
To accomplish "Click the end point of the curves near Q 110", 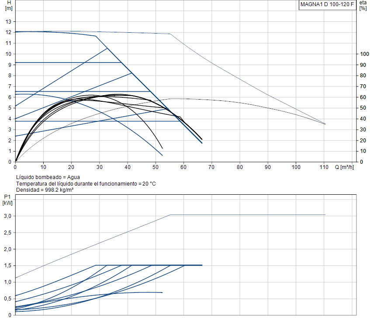I will point(325,124).
